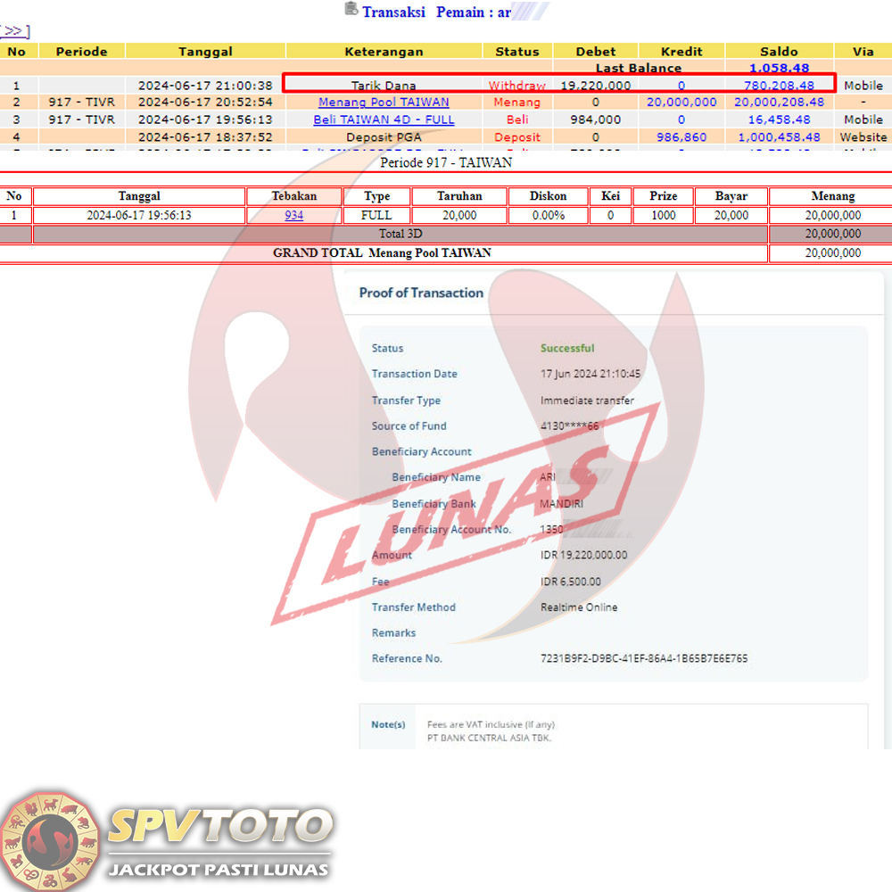Click the Proof of Transaction heading
Viewport: 892px width, 892px height.
point(421,293)
